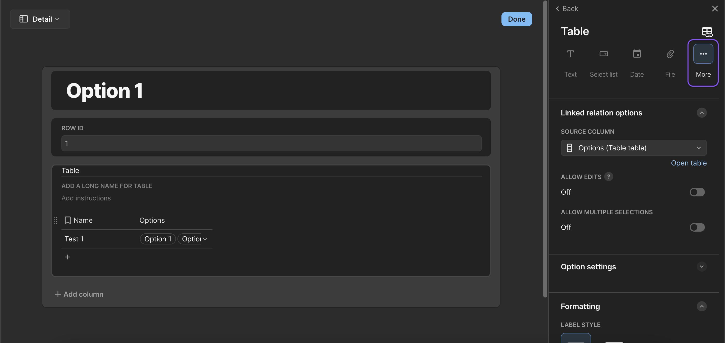Screen dimensions: 725x343
Task: Open the Source Column dropdown
Action: [x=634, y=148]
